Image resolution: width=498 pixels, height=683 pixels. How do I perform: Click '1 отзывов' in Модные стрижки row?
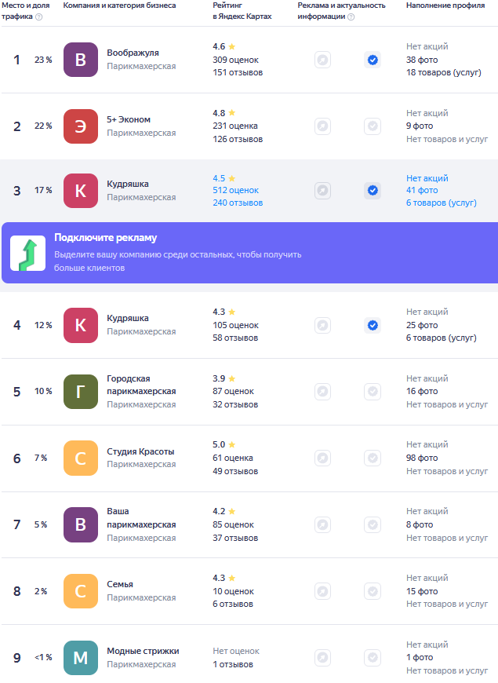coord(233,665)
